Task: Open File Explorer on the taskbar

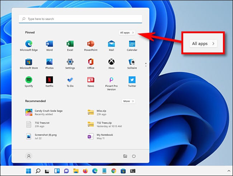Action: coord(76,171)
